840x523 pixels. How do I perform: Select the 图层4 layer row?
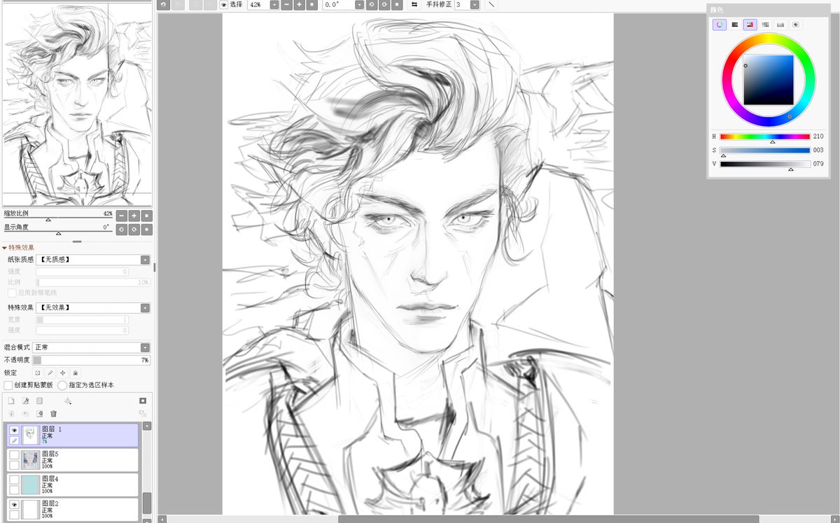point(73,484)
